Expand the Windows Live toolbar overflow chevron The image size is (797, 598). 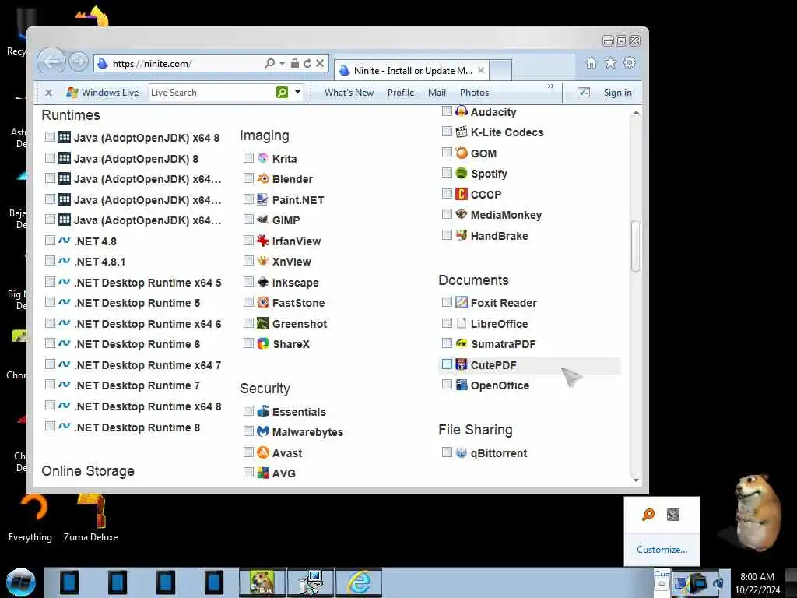pyautogui.click(x=551, y=86)
